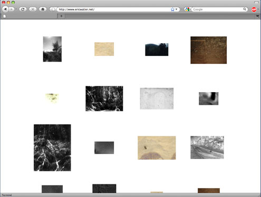Click the yellow minimize window button
Viewport: 261px width, 197px height.
tap(8, 3)
